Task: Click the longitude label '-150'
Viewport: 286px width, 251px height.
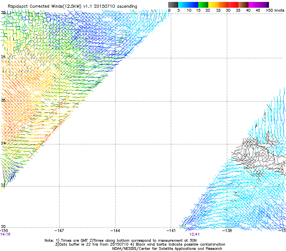Action: 4,231
